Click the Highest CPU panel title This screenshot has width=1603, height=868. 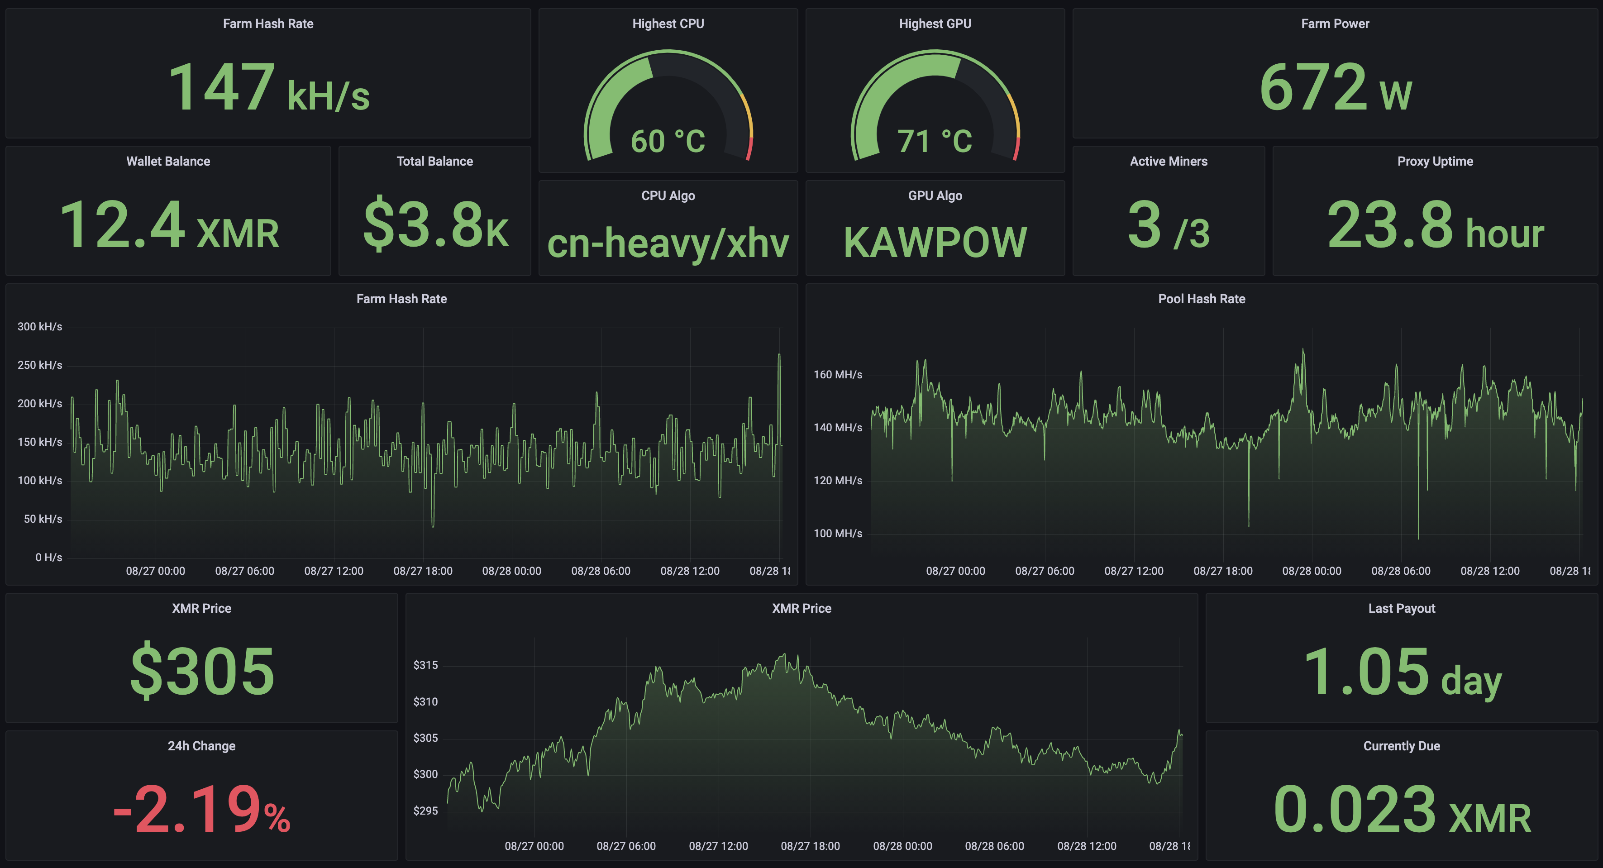point(668,24)
